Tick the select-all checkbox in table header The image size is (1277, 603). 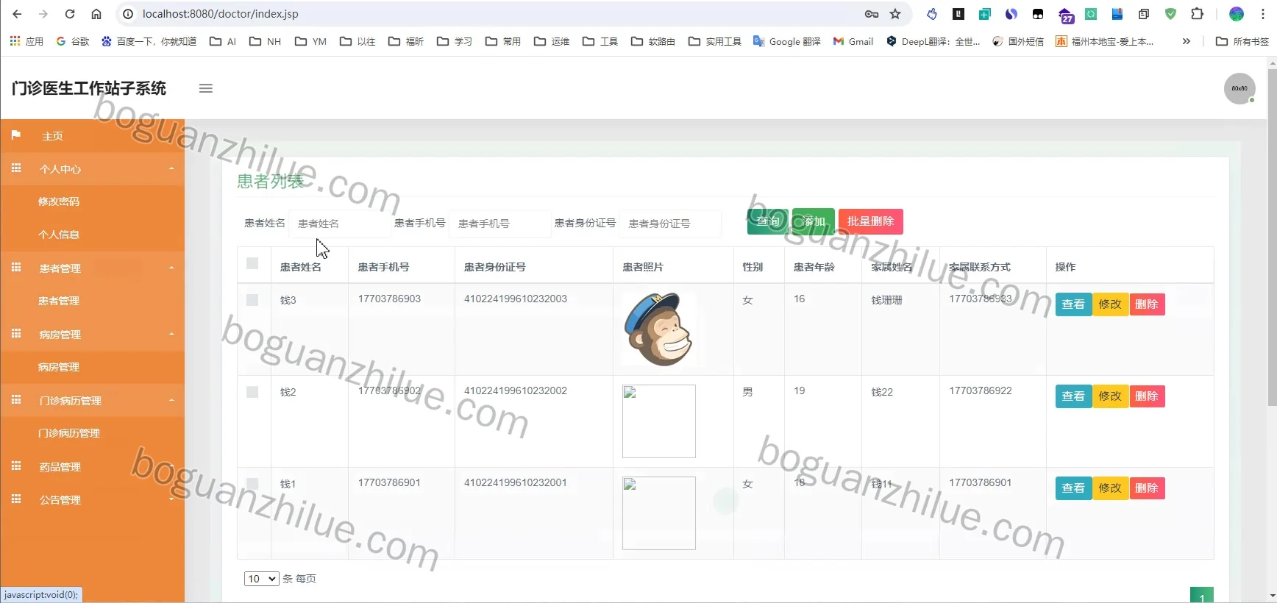(x=252, y=263)
